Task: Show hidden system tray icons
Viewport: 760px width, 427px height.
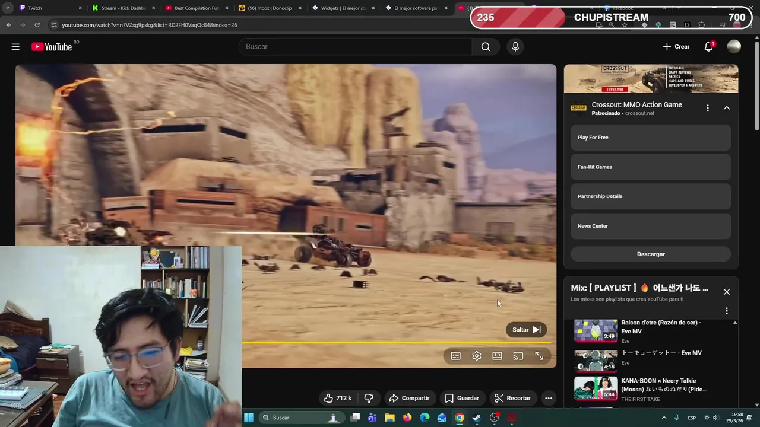Action: coord(664,418)
